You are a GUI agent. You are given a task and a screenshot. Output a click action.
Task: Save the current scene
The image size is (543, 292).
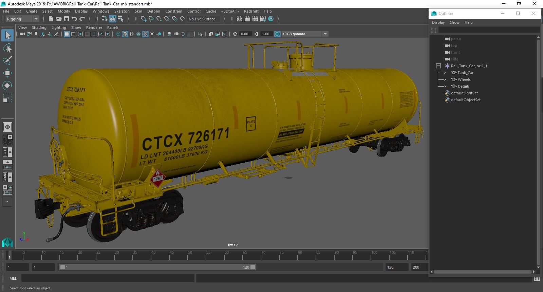click(x=67, y=19)
